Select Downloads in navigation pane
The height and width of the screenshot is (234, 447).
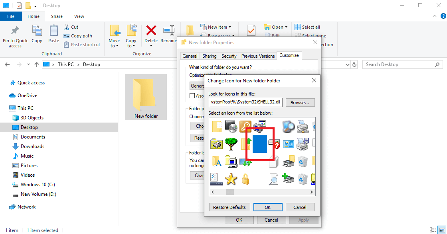[32, 146]
